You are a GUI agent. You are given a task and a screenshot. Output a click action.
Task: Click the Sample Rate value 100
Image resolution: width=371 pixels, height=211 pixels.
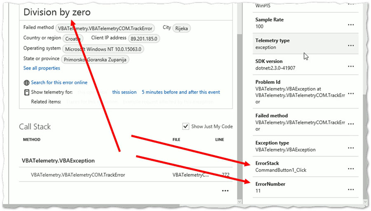coord(259,26)
